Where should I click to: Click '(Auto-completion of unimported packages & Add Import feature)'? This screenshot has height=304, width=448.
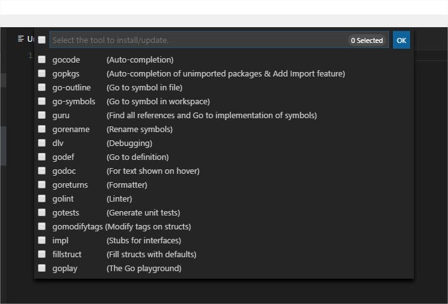pos(226,74)
